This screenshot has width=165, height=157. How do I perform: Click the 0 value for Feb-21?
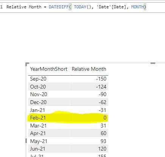click(105, 118)
